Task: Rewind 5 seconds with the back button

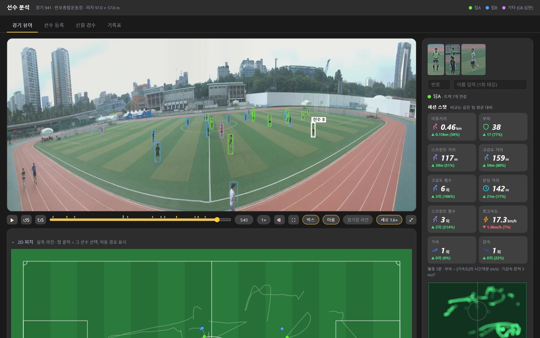Action: [26, 220]
